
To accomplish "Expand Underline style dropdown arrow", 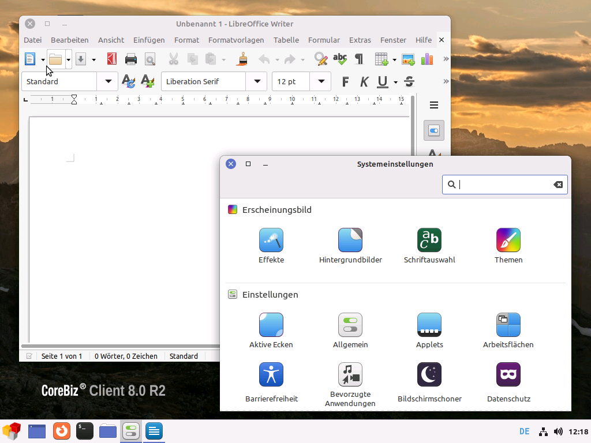I will point(395,82).
